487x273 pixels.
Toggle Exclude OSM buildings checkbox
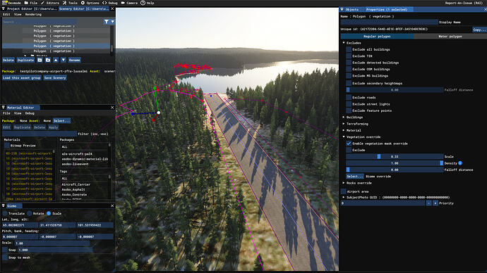tap(349, 69)
